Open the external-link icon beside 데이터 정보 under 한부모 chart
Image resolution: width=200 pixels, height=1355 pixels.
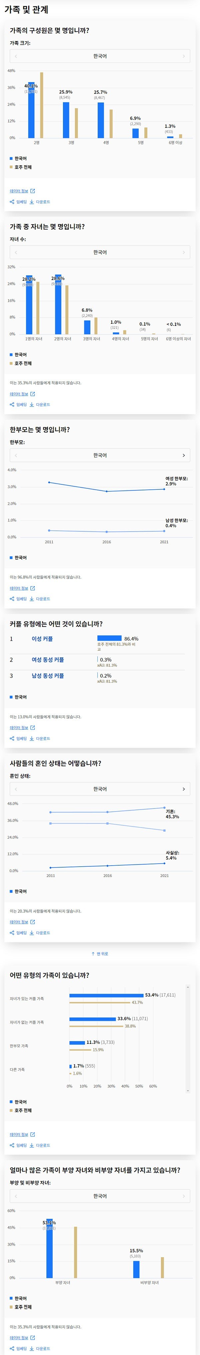[33, 588]
